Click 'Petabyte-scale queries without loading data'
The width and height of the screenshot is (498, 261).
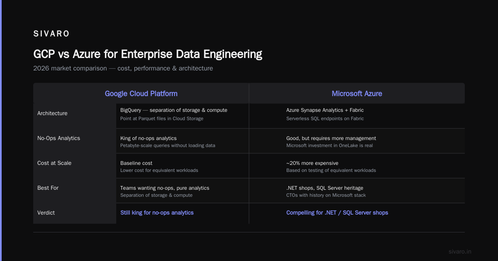[168, 145]
